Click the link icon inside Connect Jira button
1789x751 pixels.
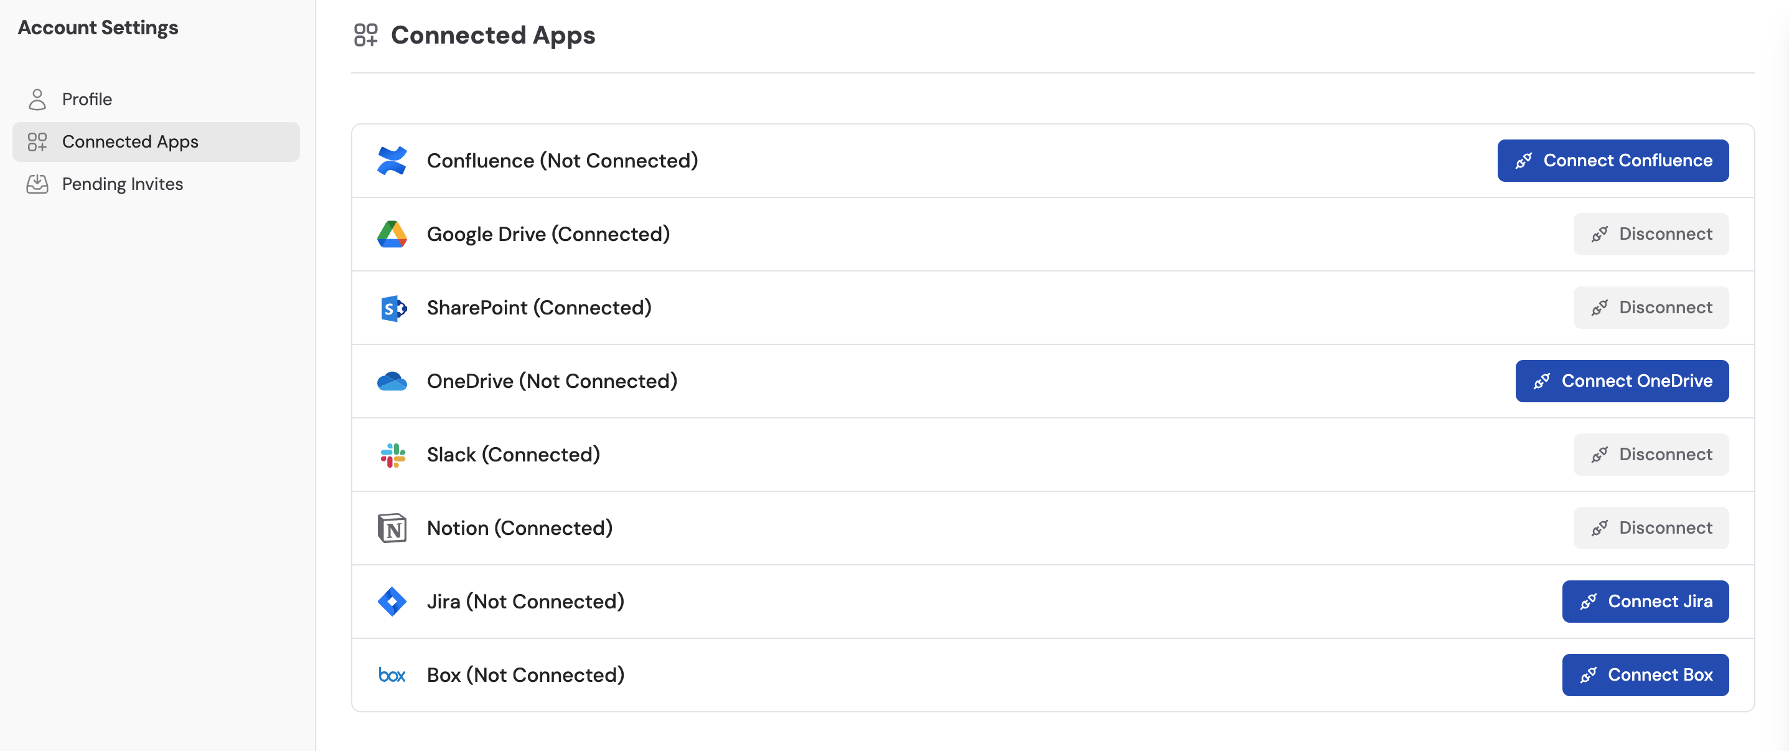(x=1590, y=602)
